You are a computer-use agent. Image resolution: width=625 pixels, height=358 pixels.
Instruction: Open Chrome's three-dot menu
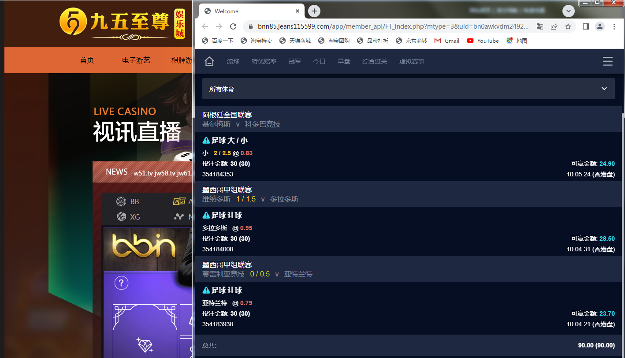[614, 26]
